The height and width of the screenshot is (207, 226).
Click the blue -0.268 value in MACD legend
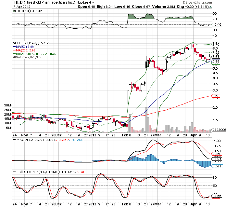(77, 140)
